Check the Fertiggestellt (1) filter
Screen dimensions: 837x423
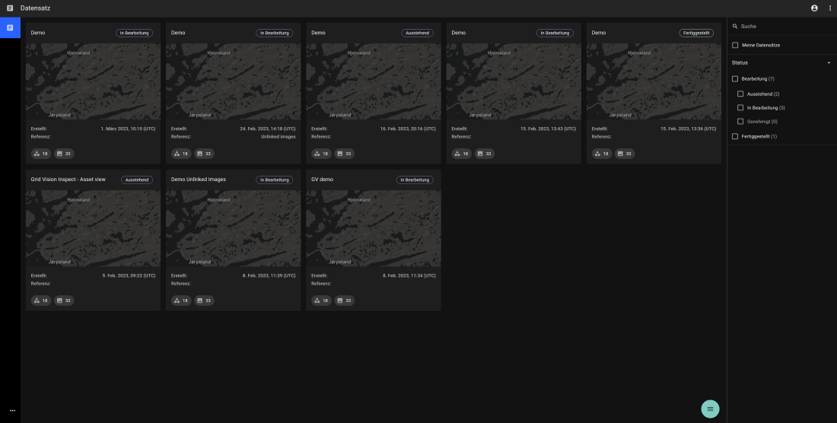coord(735,136)
